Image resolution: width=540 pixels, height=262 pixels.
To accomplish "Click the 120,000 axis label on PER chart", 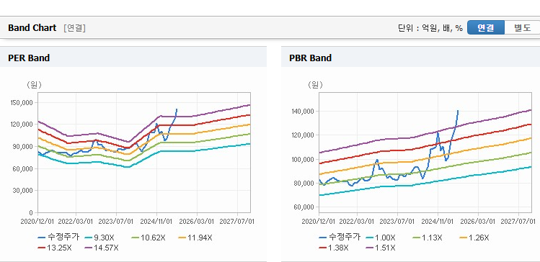I will [22, 125].
